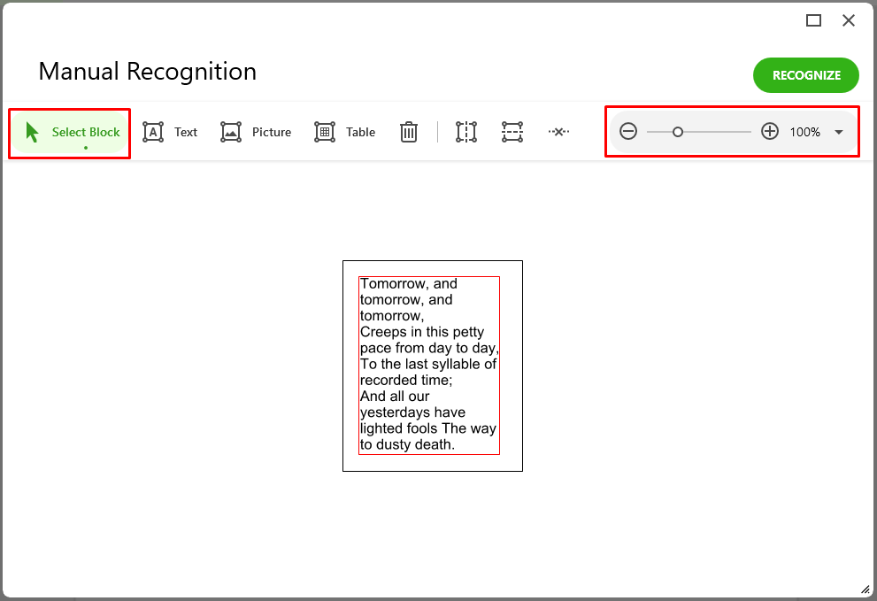The height and width of the screenshot is (601, 877).
Task: Maximize the Manual Recognition window
Action: pos(813,20)
